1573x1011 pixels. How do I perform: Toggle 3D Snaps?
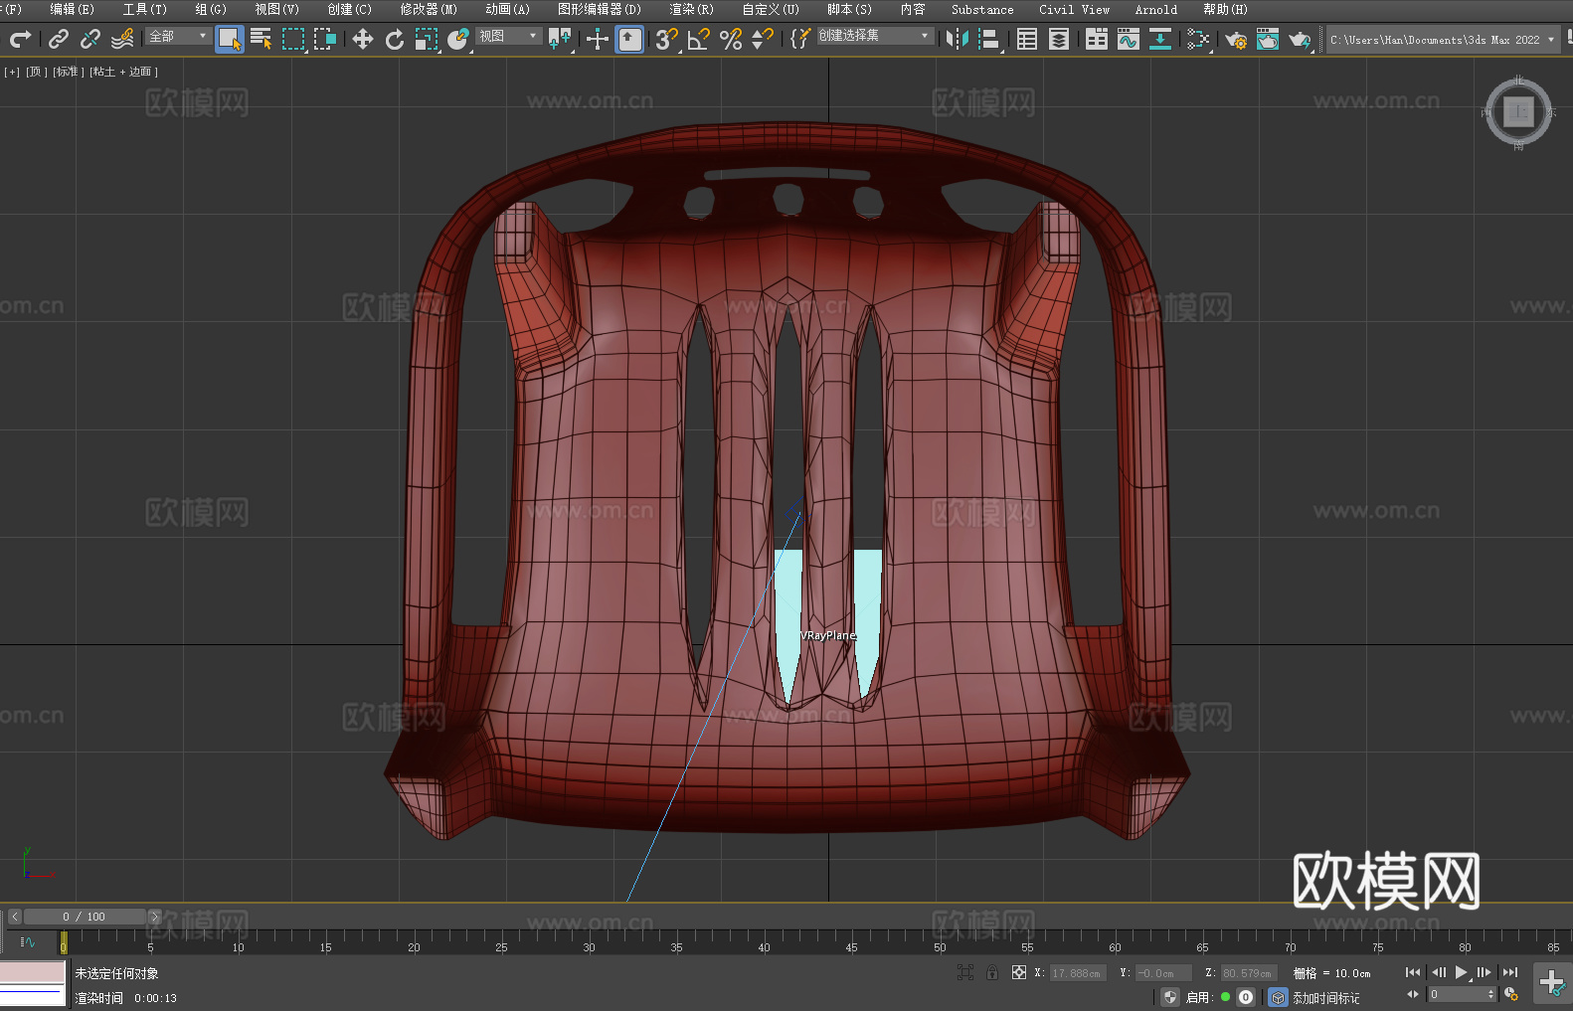(x=667, y=39)
